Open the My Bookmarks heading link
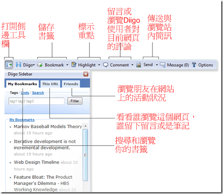 pyautogui.click(x=22, y=120)
